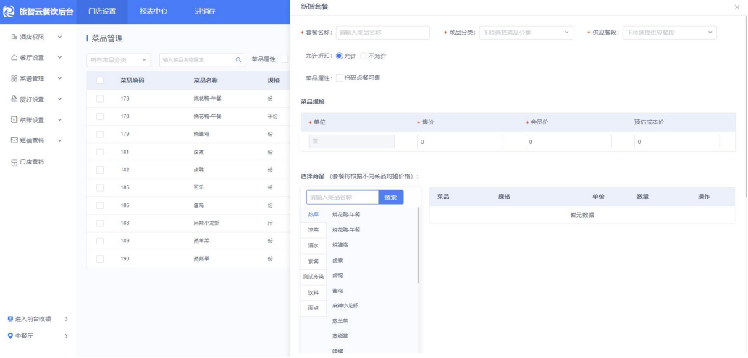The width and height of the screenshot is (748, 358).
Task: Close the 新增套餐 panel with X
Action: pos(738,7)
